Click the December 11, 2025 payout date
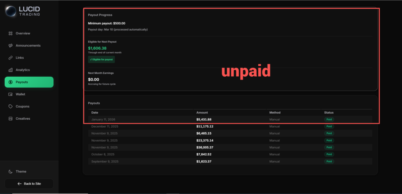 (x=104, y=126)
